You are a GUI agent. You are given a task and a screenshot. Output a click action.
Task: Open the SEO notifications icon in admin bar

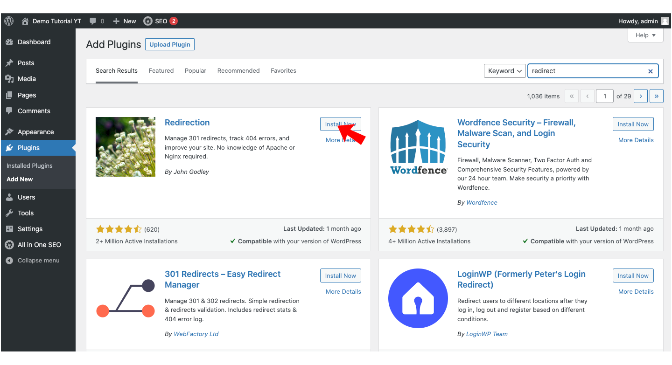[160, 21]
